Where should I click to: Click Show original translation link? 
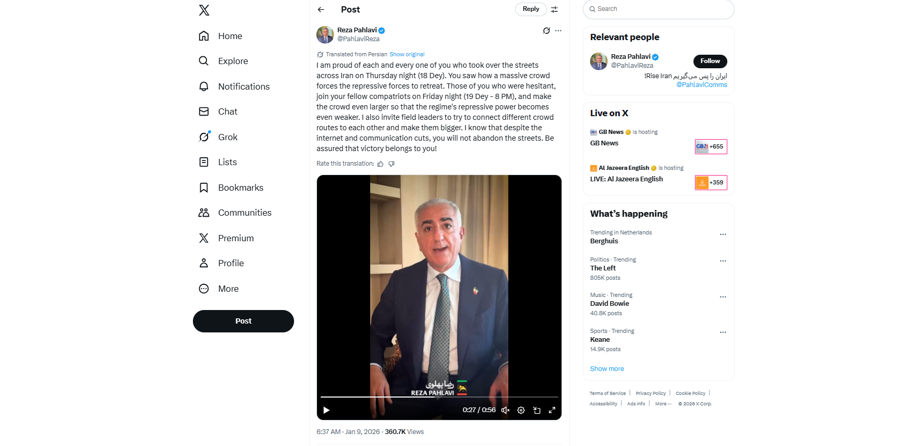click(407, 54)
